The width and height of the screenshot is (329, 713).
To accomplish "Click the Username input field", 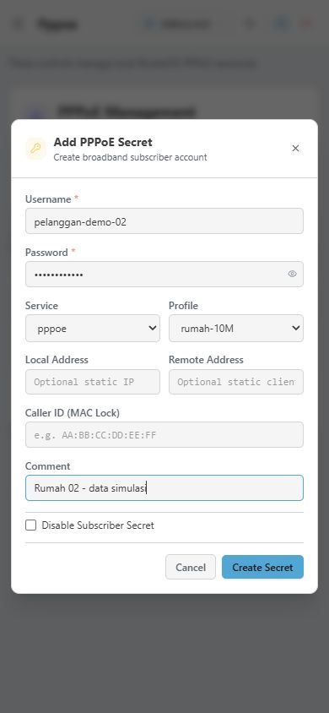I will click(164, 221).
